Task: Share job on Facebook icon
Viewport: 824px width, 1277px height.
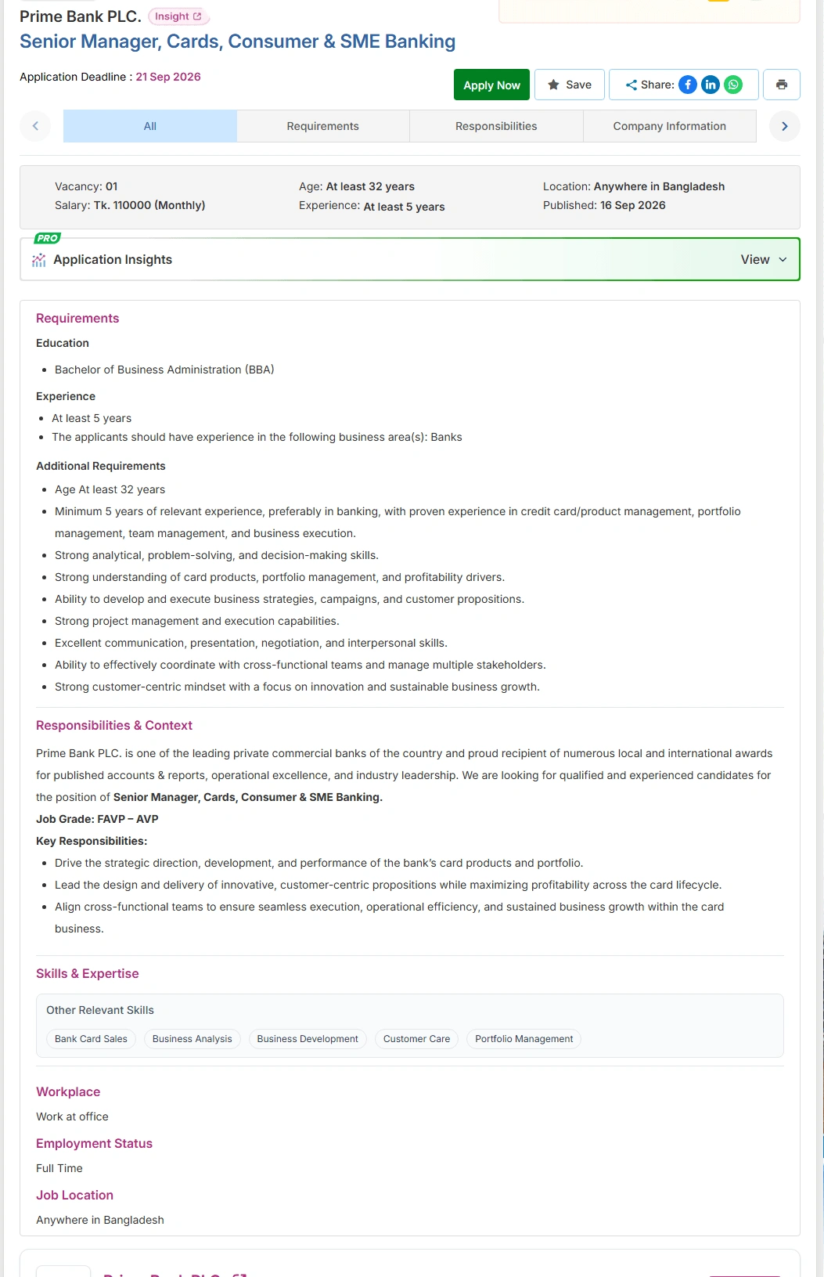Action: coord(688,85)
